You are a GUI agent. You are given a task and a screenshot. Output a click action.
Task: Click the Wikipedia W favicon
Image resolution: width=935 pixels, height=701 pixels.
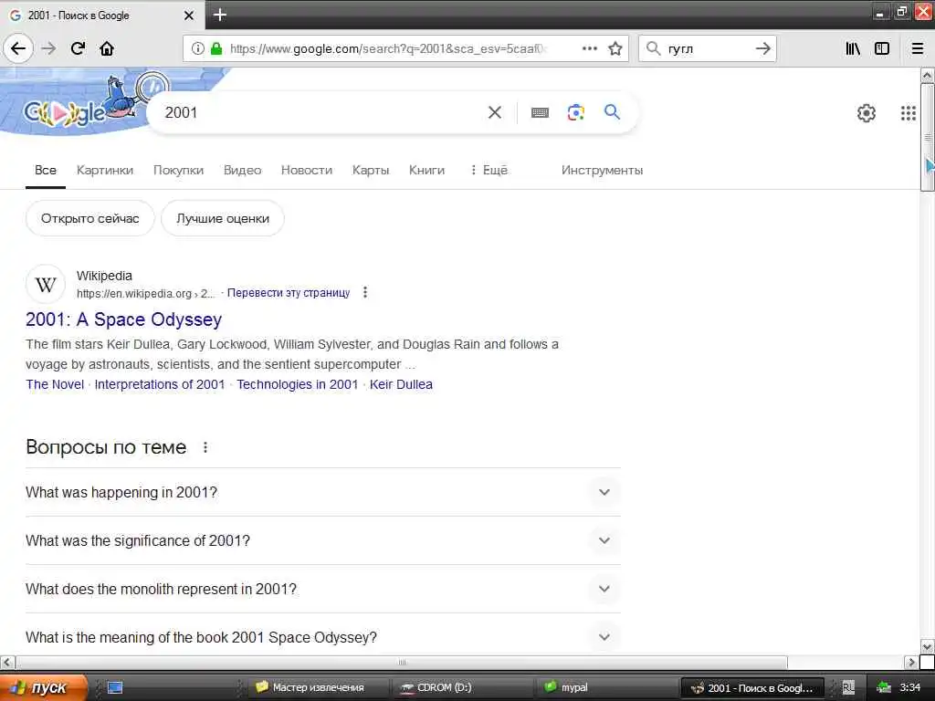46,285
